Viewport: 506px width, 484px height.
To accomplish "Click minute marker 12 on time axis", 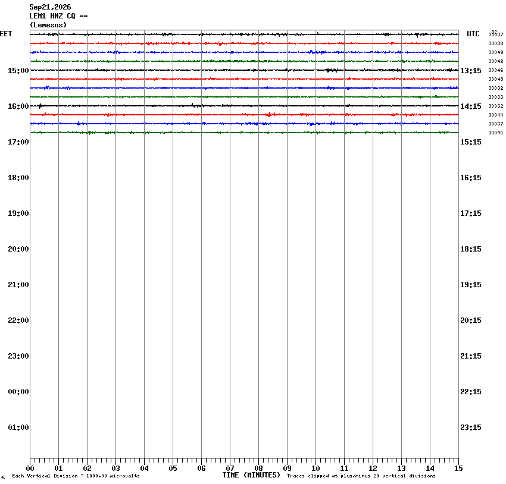I will [373, 469].
